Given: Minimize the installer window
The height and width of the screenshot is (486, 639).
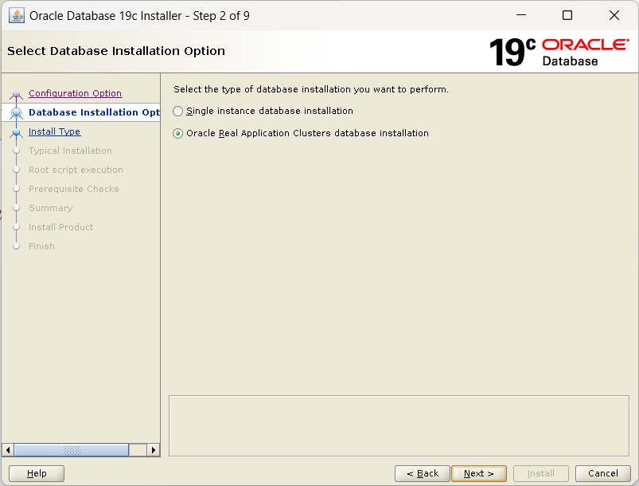Looking at the screenshot, I should pos(521,15).
